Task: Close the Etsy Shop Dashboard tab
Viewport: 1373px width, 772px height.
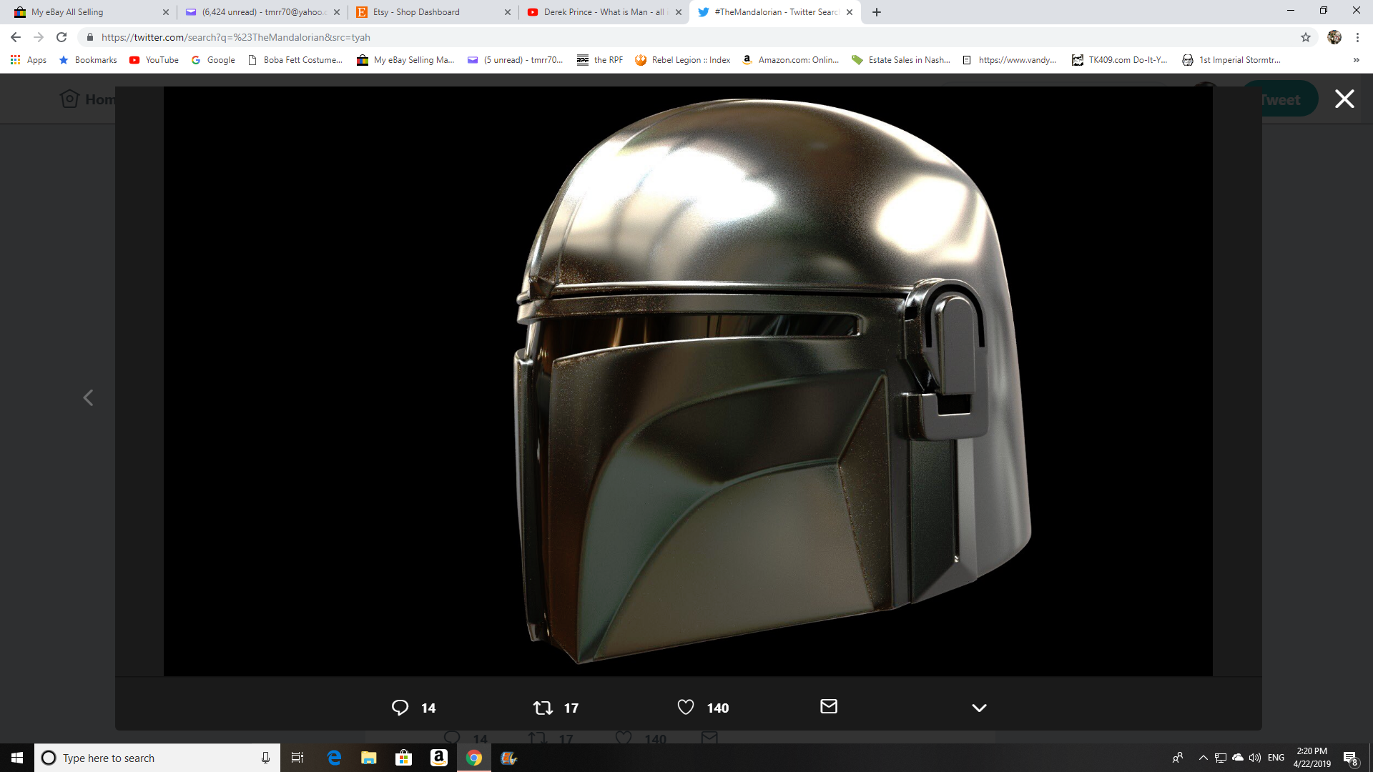Action: pyautogui.click(x=508, y=12)
